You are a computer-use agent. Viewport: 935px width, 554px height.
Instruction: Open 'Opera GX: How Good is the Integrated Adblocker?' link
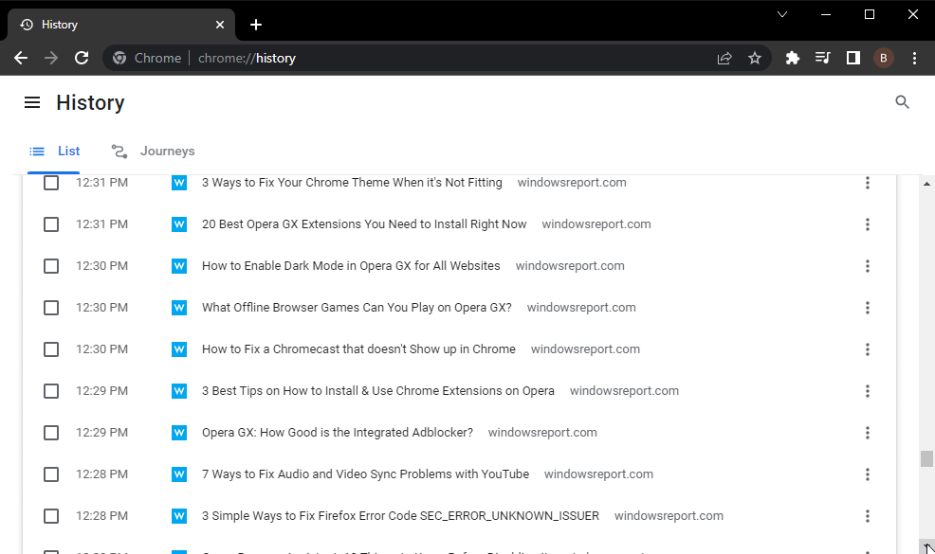click(x=338, y=433)
